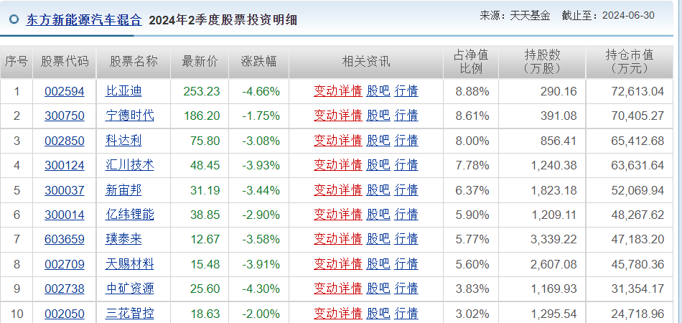Viewport: 682px width, 323px height.
Task: Click the 占净值比例 column header
Action: tap(471, 62)
